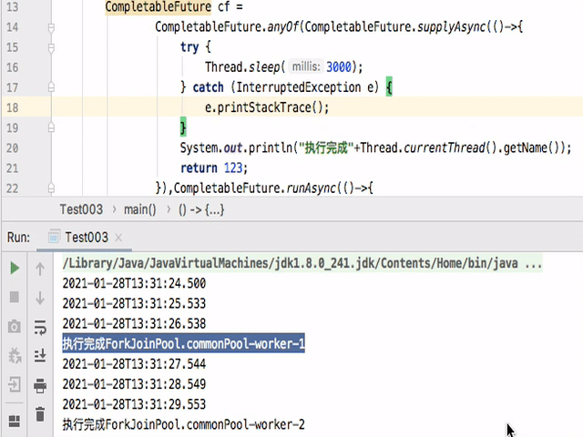Click timestamp 2021-01-28T13:31:25.533
The image size is (583, 437).
(x=134, y=303)
